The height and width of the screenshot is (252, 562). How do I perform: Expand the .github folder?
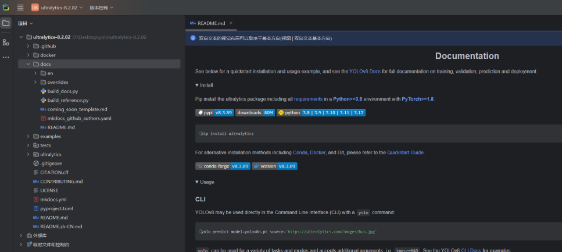(28, 46)
